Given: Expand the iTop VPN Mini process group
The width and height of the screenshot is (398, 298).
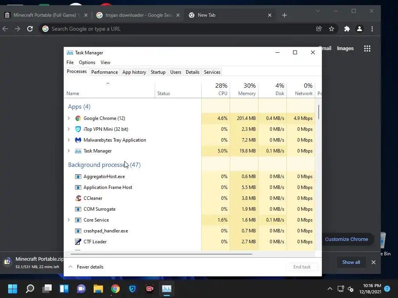Looking at the screenshot, I should pyautogui.click(x=68, y=129).
